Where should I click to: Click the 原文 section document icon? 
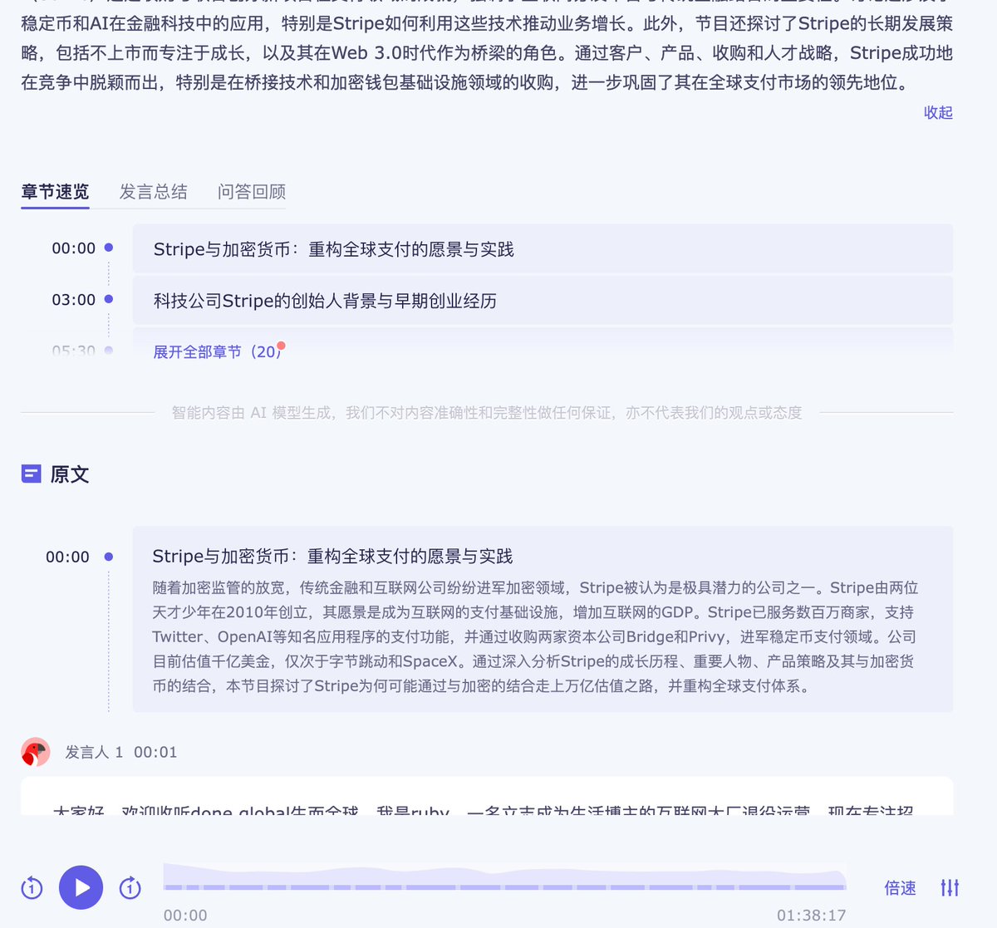(31, 474)
